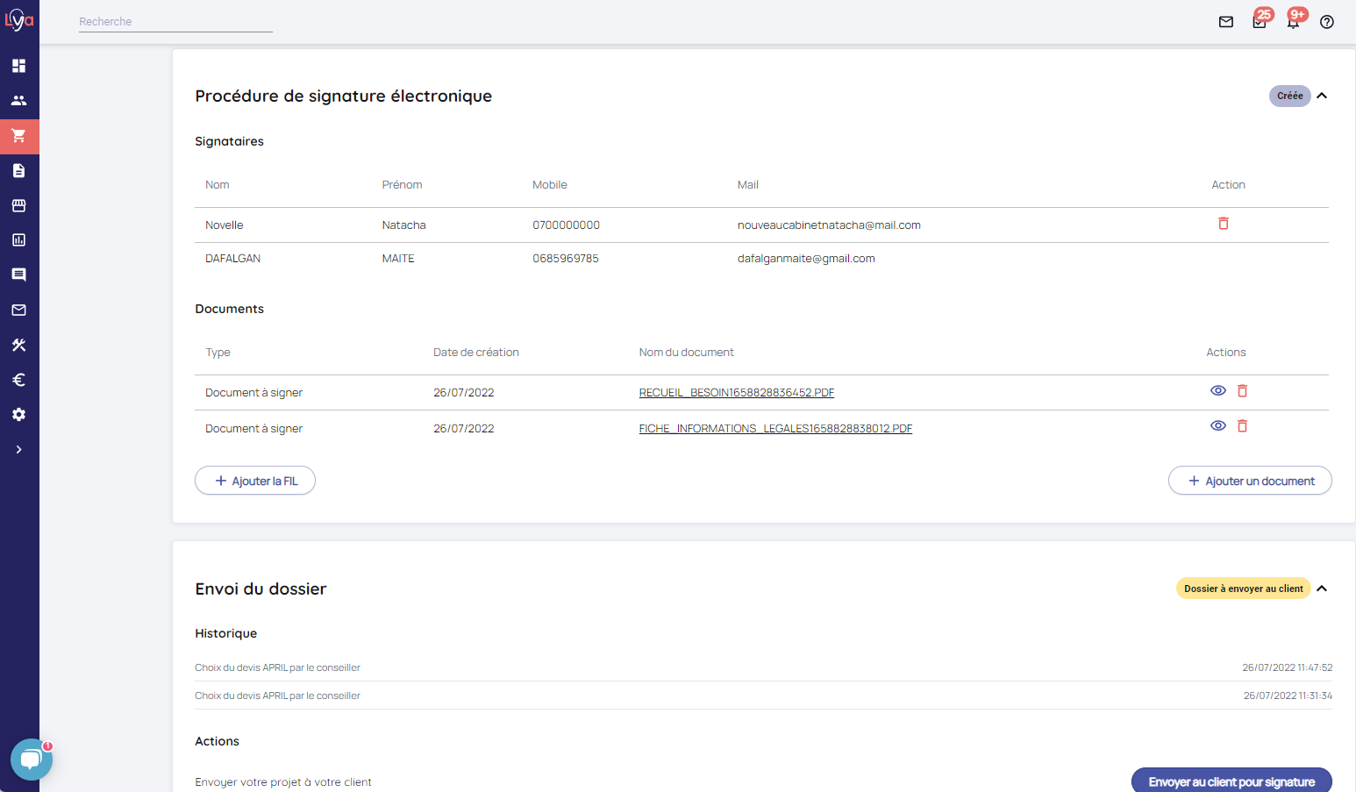The height and width of the screenshot is (792, 1356).
Task: Open the euro commissions sidebar icon
Action: tap(18, 380)
